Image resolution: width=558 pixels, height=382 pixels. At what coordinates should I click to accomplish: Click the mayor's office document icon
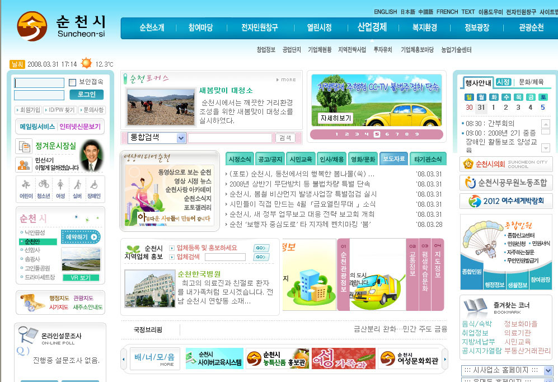click(25, 146)
